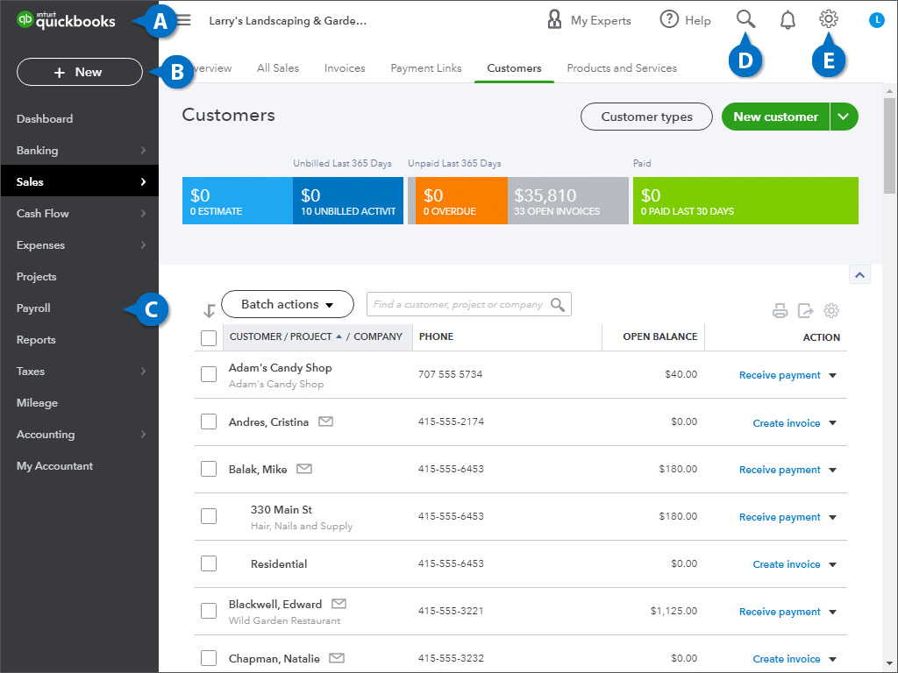This screenshot has height=673, width=898.
Task: Click Create invoice for Chapman, Natalie
Action: 786,659
